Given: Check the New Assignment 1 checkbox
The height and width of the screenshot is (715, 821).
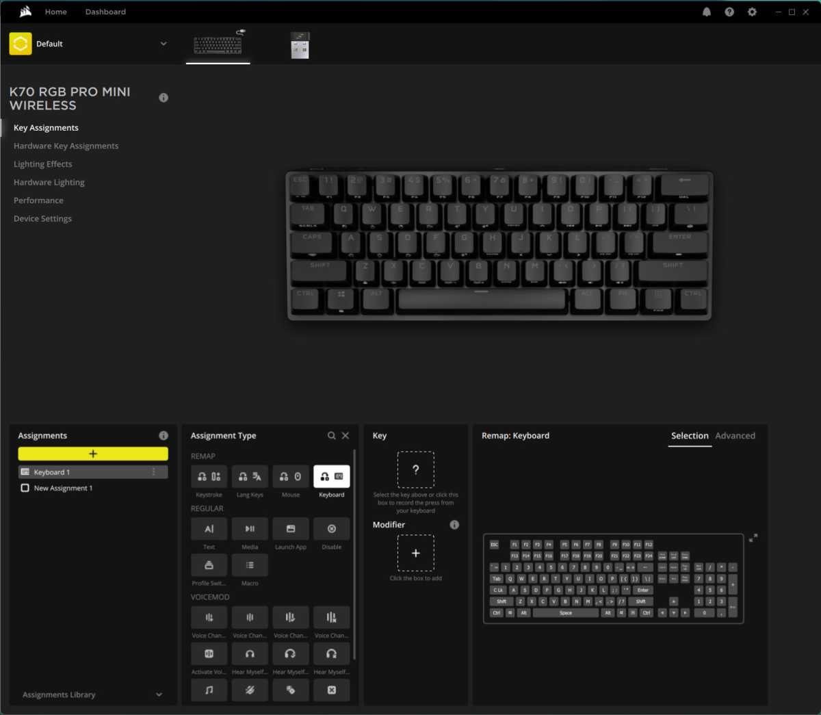Looking at the screenshot, I should pos(25,488).
